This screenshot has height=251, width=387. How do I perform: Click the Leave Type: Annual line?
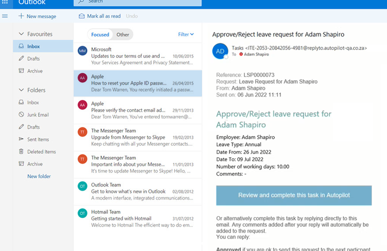click(x=239, y=144)
